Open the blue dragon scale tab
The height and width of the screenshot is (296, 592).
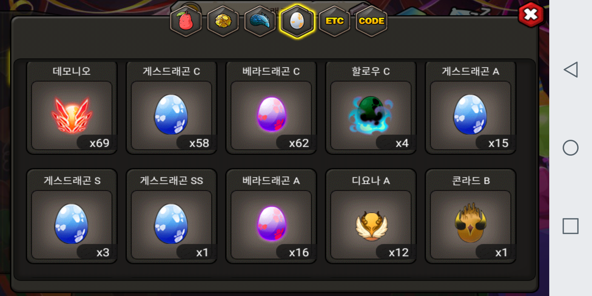click(x=260, y=21)
